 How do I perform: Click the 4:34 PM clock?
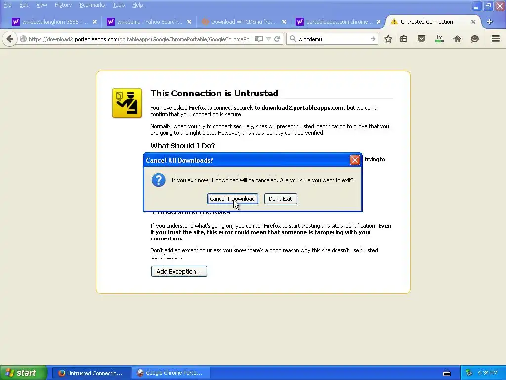tap(488, 373)
